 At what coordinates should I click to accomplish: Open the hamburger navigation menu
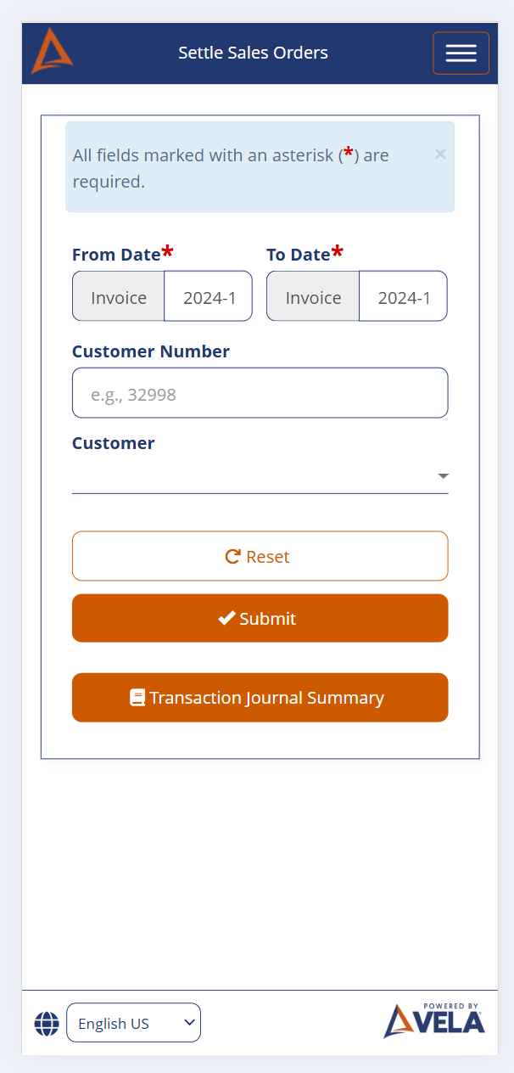coord(461,53)
